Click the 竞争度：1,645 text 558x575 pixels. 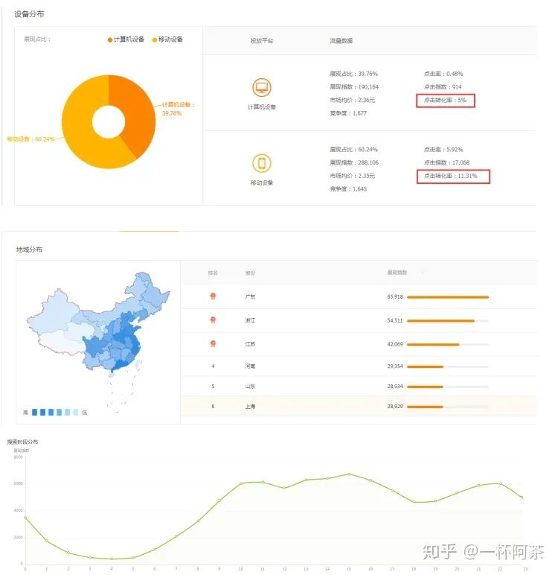tap(348, 189)
